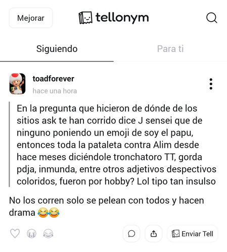Click the Tellonym ghost logo icon
The width and height of the screenshot is (227, 252).
coord(85,18)
